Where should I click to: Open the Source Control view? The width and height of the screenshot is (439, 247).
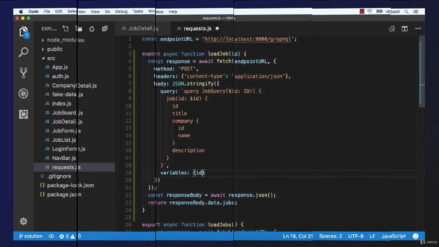click(x=23, y=73)
